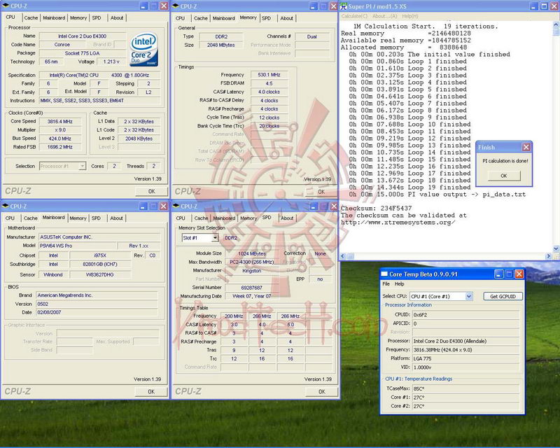560x448 pixels.
Task: Open Help menu in Core Temp
Action: coord(399,283)
